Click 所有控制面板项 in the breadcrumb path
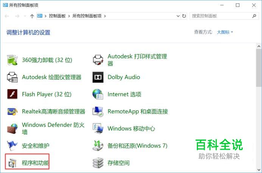This screenshot has height=173, width=262. pyautogui.click(x=87, y=16)
